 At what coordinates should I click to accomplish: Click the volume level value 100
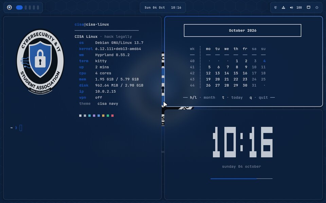click(299, 8)
